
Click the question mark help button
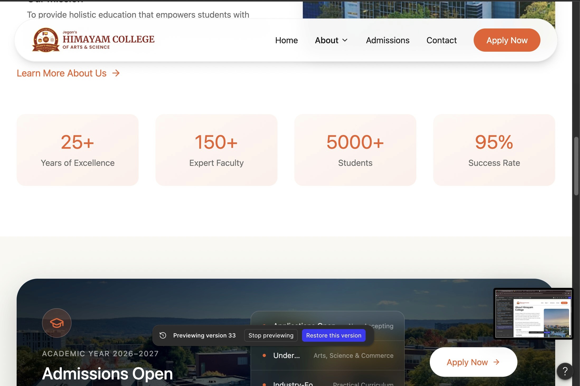point(565,371)
